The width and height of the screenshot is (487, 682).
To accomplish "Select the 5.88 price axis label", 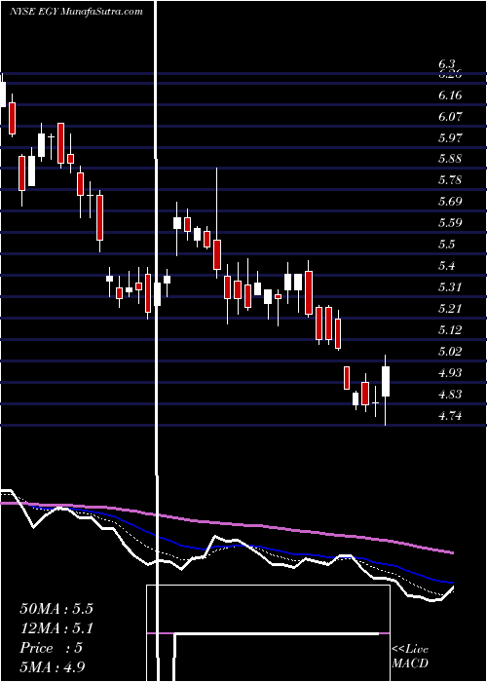I will click(450, 159).
